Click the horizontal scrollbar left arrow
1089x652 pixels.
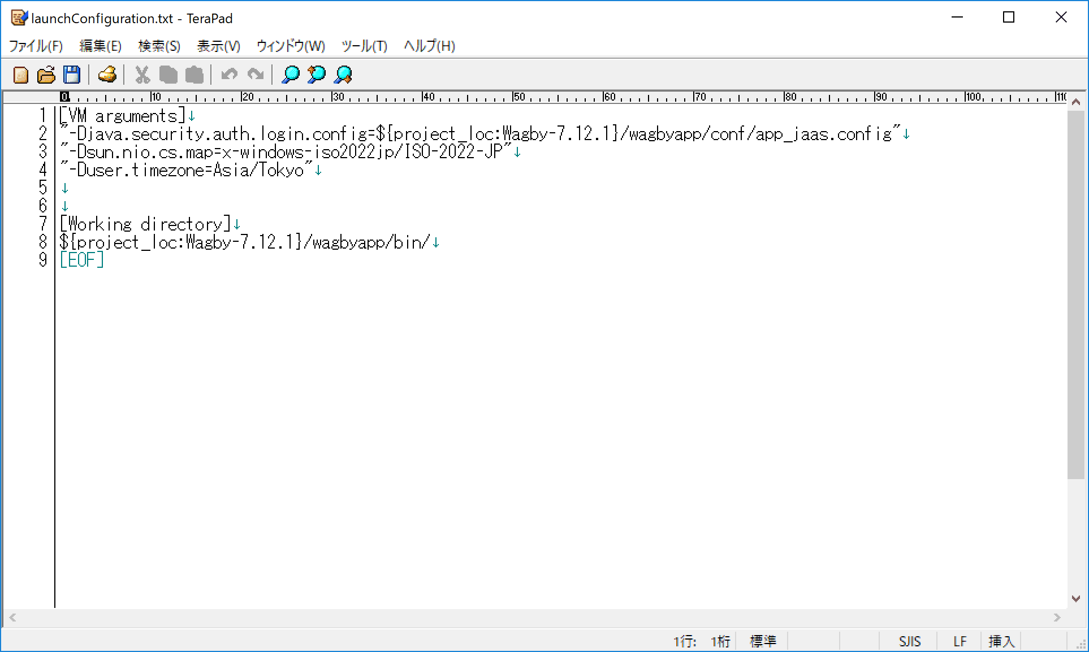12,618
